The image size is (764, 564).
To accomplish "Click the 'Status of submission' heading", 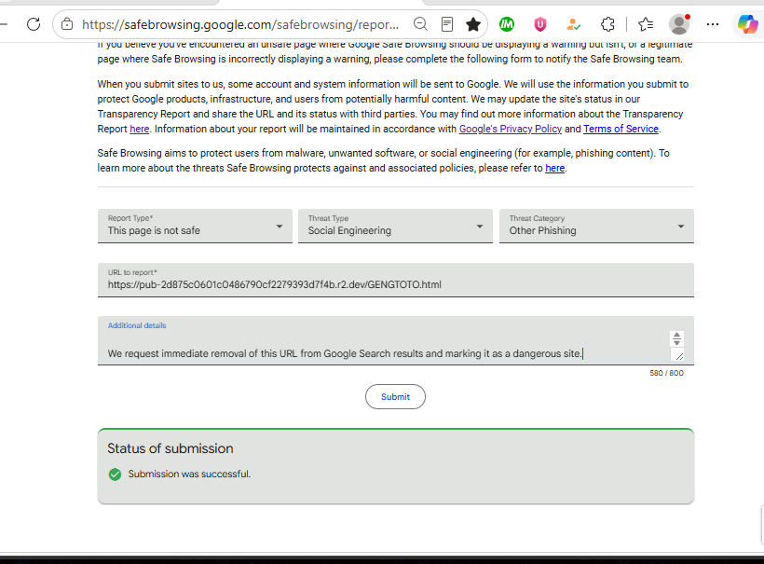I will tap(171, 448).
